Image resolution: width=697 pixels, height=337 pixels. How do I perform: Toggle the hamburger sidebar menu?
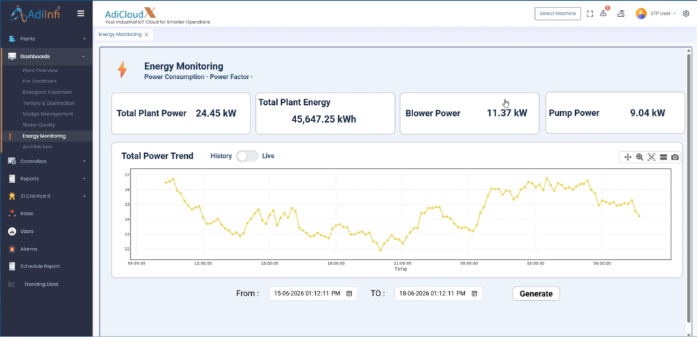(x=81, y=14)
